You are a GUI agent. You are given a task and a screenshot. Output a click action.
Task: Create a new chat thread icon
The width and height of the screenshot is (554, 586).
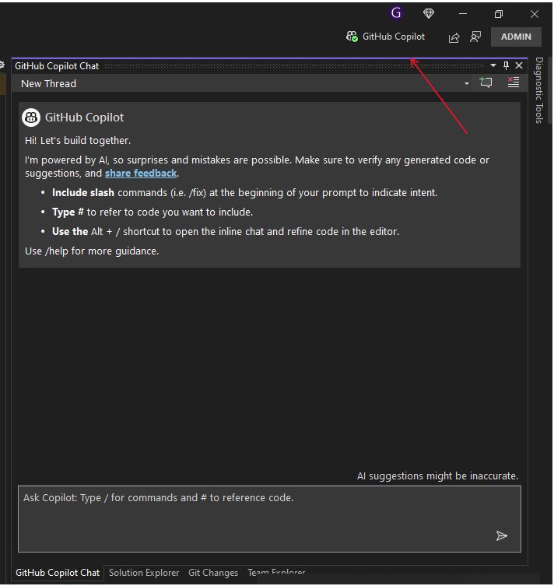[486, 82]
